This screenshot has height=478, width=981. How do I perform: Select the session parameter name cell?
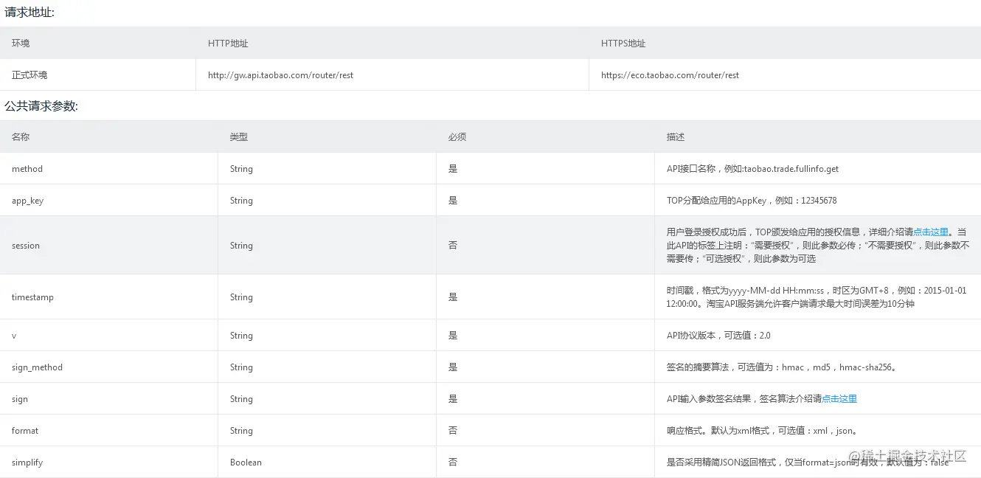pos(26,246)
